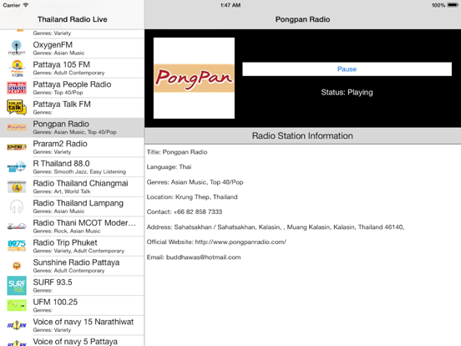
Task: Click the 1:47 AM clock in status bar
Action: click(x=230, y=5)
